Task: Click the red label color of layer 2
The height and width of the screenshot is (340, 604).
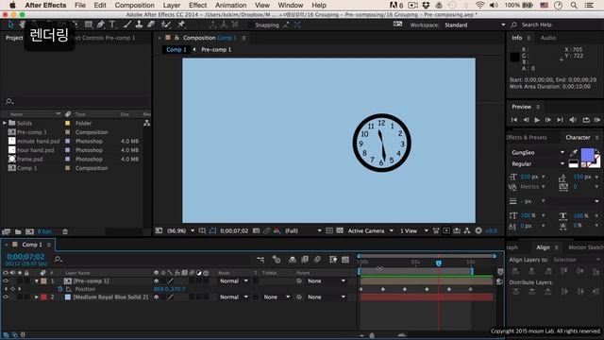Action: 44,297
